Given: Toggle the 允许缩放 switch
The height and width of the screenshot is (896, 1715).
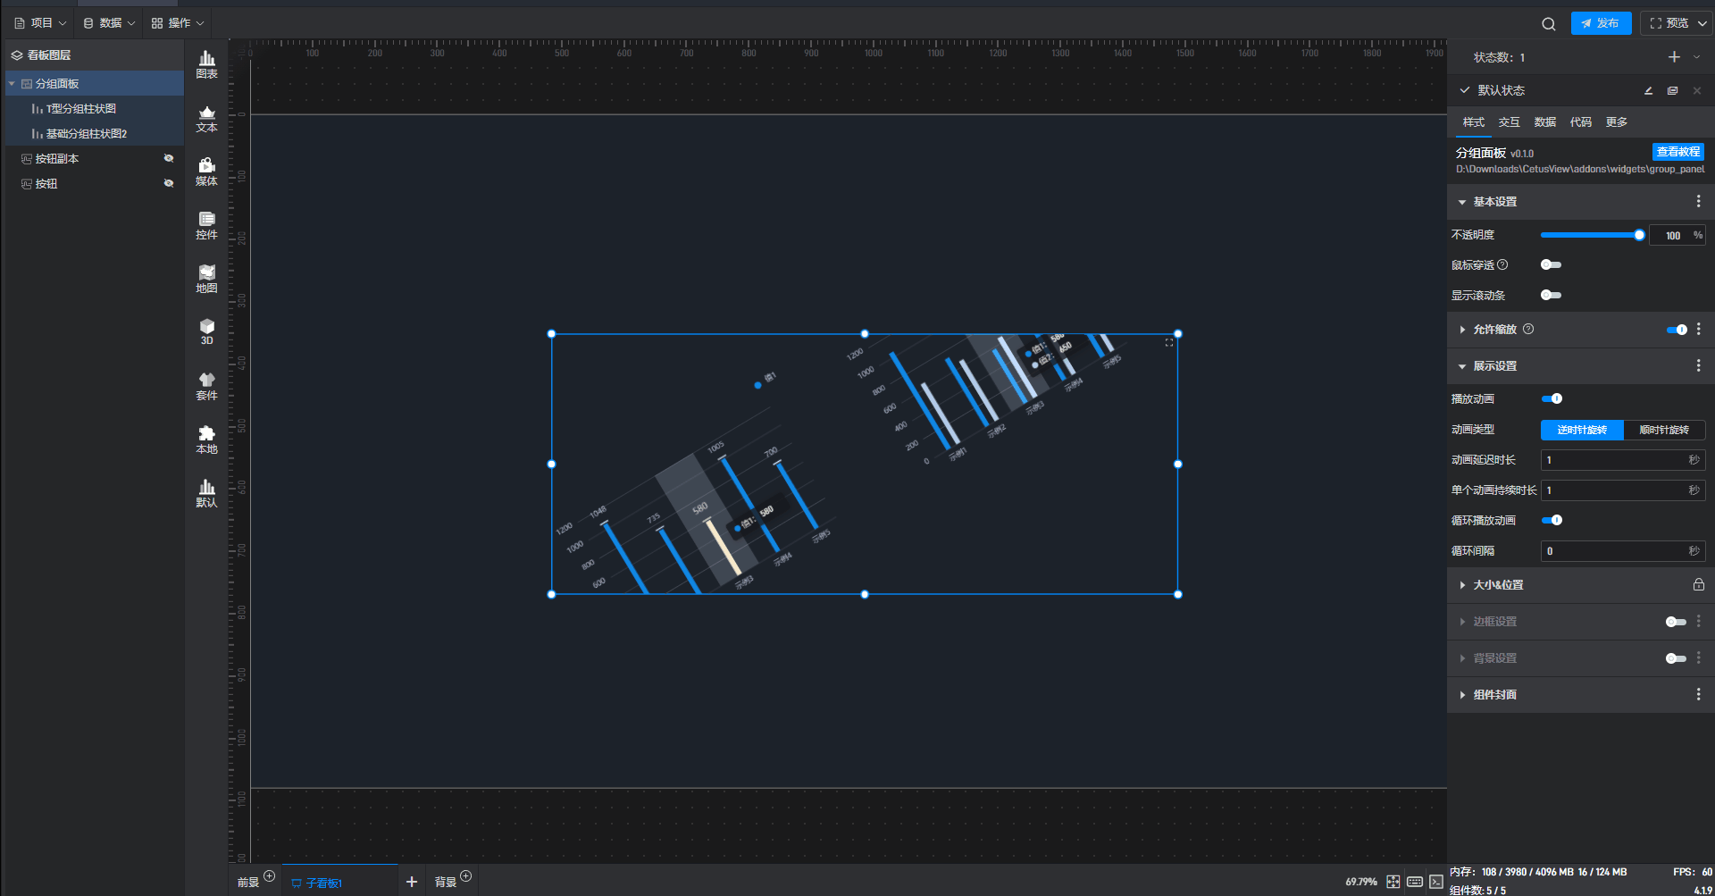Looking at the screenshot, I should [1677, 330].
